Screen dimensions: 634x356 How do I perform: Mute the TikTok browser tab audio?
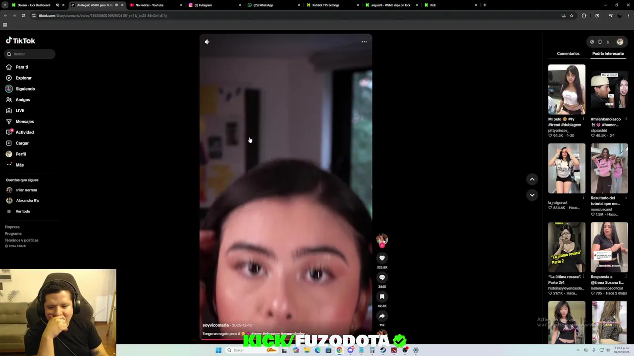[x=116, y=5]
